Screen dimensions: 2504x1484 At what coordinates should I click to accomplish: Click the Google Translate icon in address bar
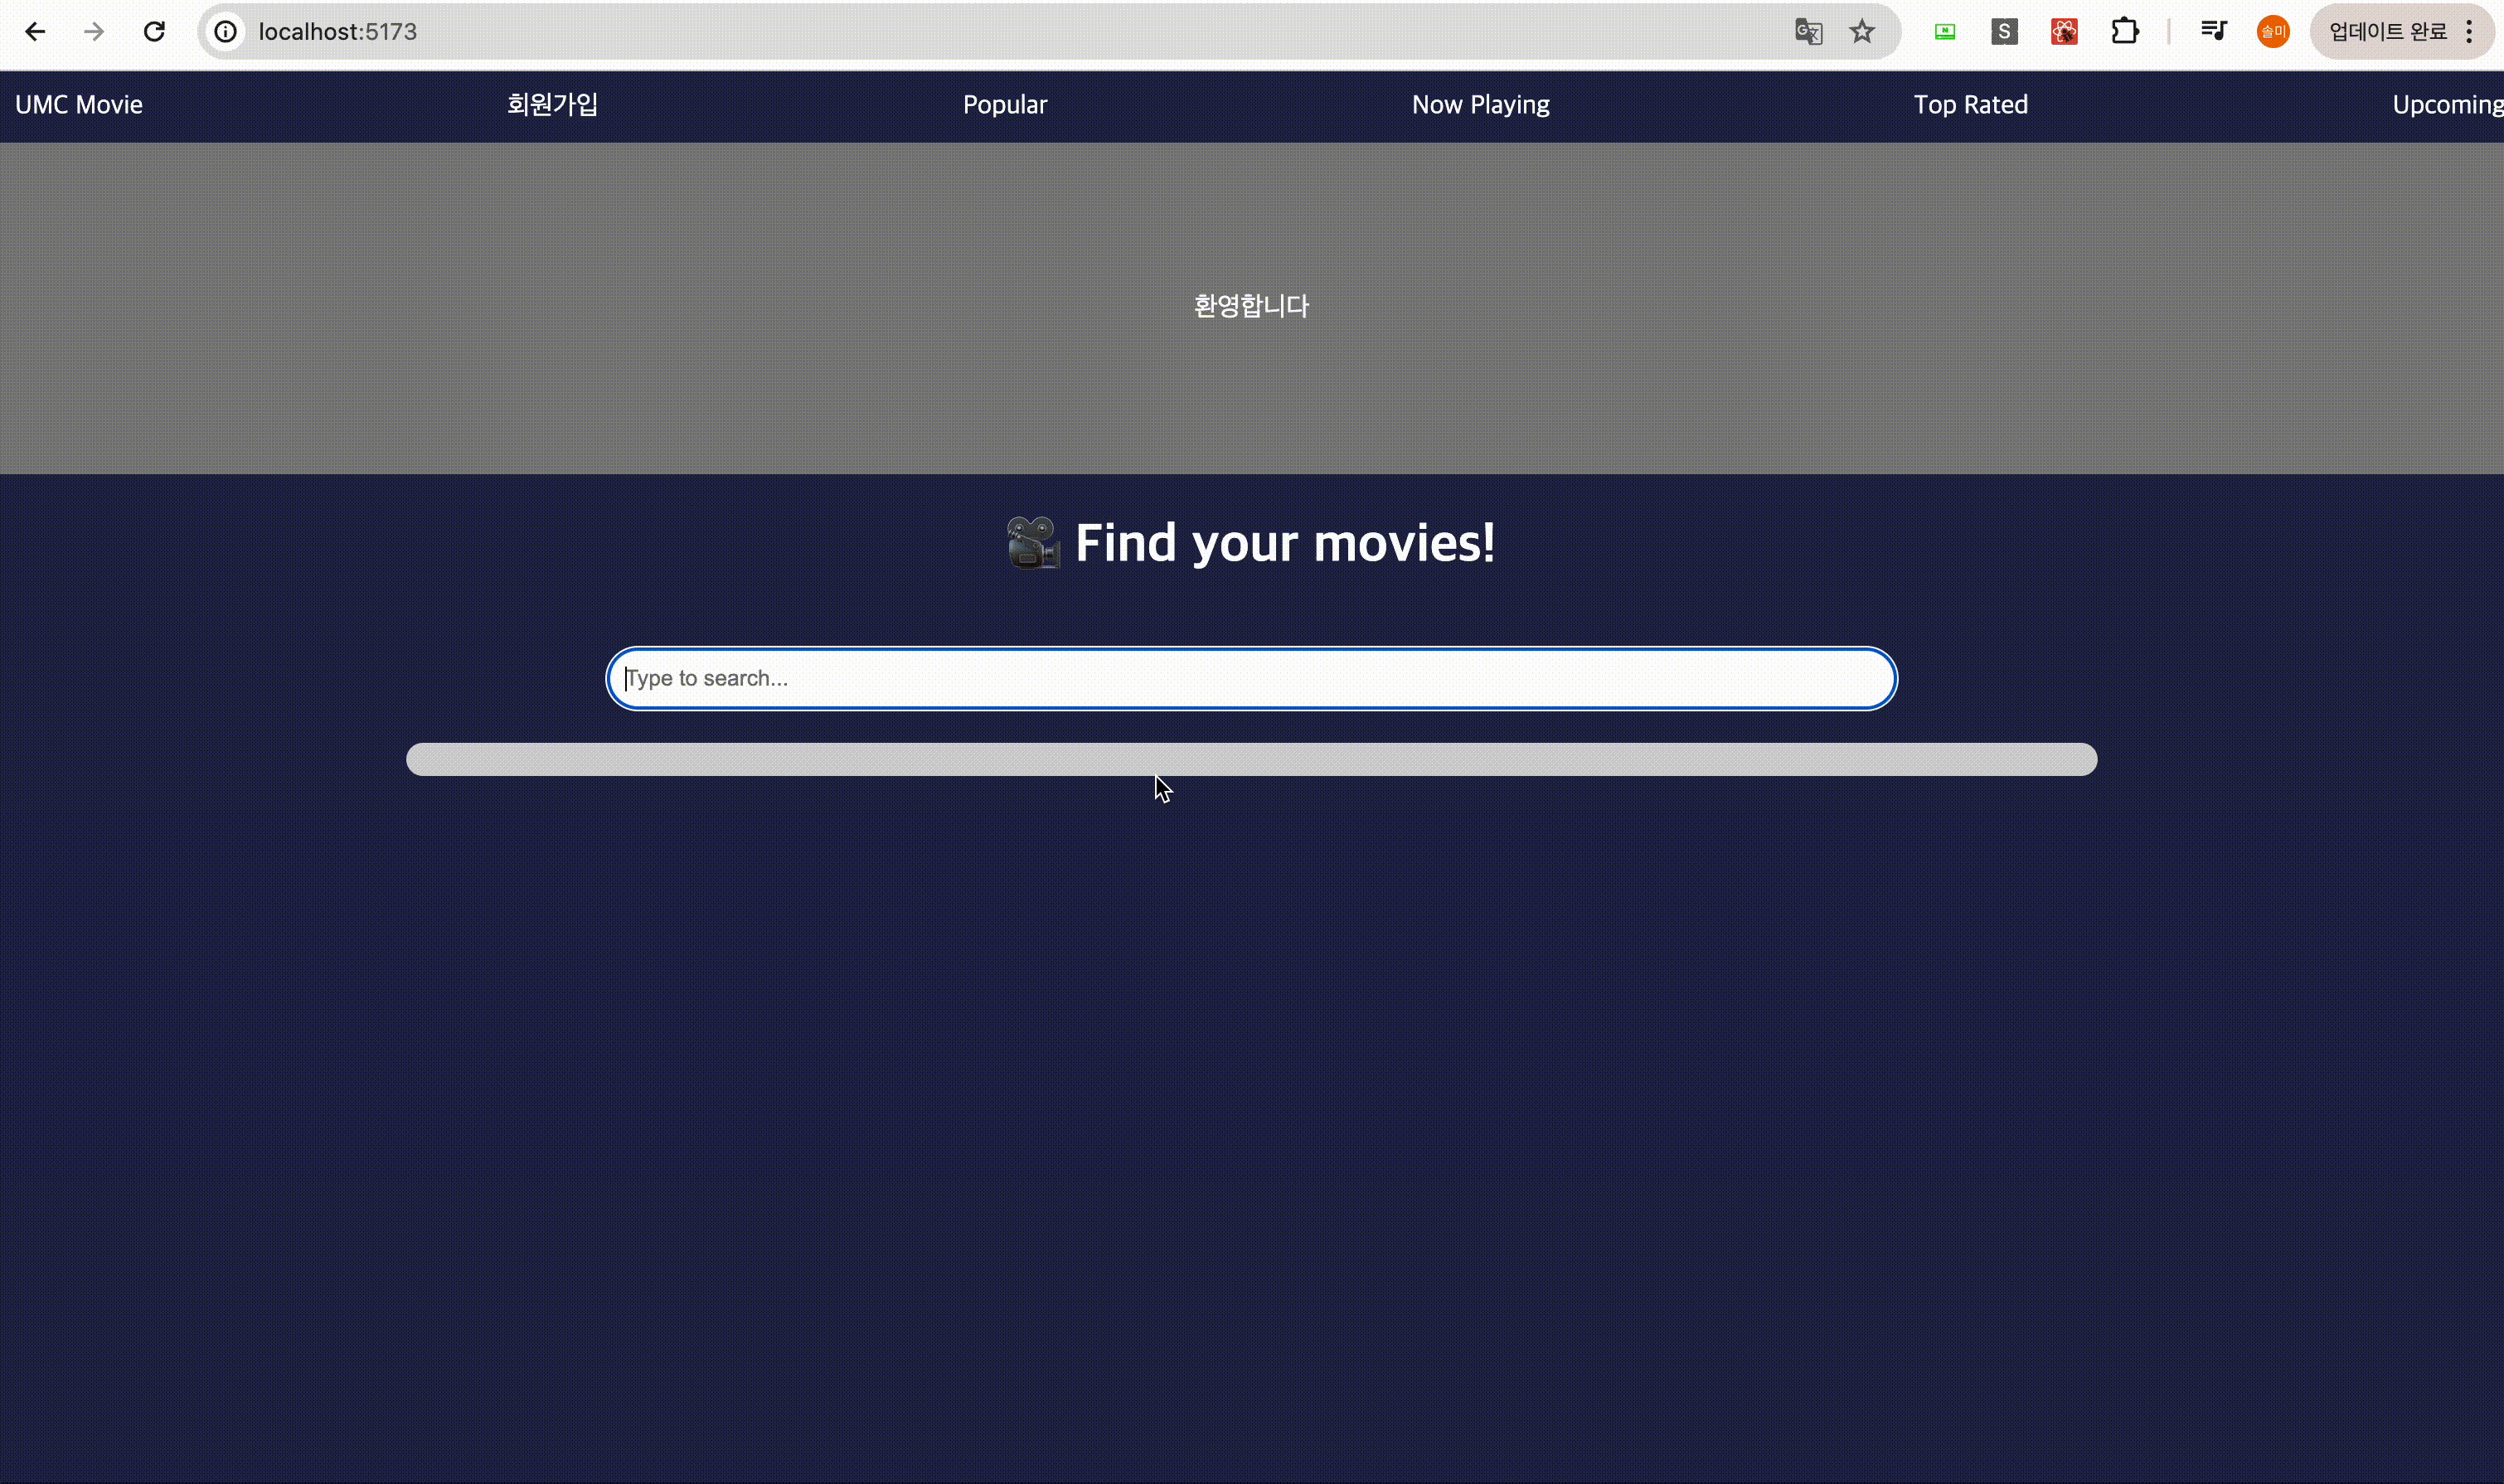tap(1808, 32)
